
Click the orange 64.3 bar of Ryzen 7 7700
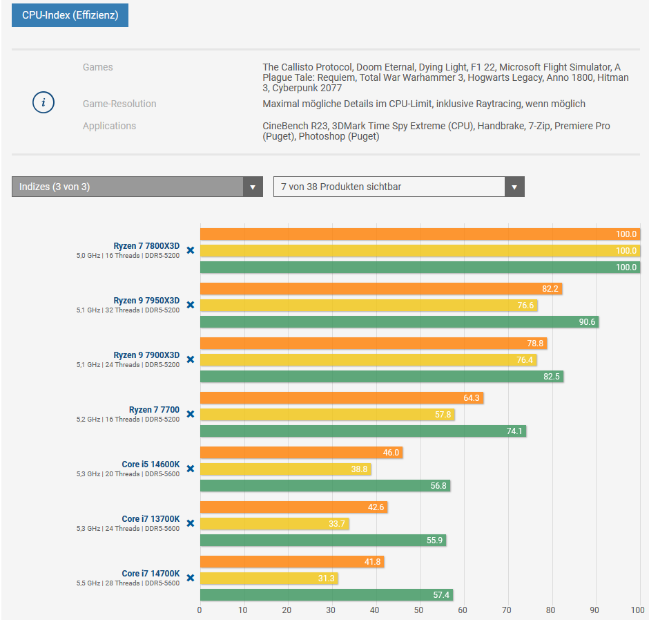coord(342,398)
